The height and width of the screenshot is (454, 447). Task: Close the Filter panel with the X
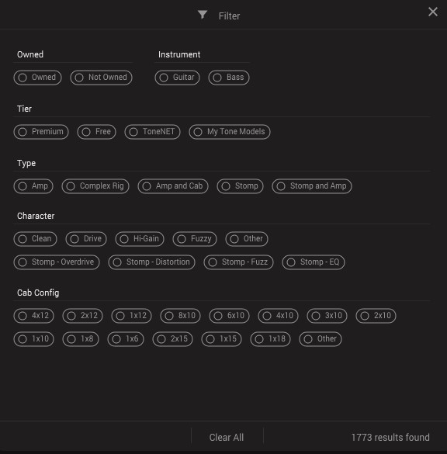click(x=433, y=12)
